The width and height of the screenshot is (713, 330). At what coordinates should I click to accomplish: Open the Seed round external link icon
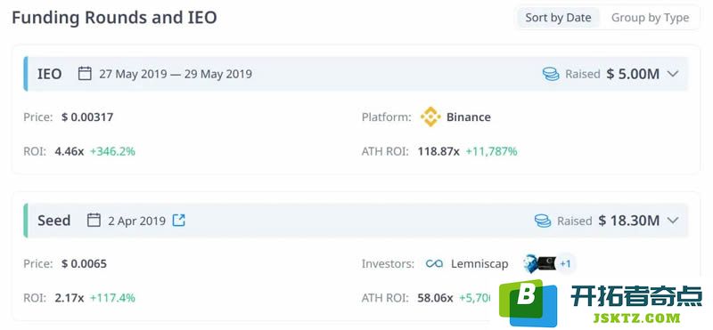pyautogui.click(x=179, y=221)
